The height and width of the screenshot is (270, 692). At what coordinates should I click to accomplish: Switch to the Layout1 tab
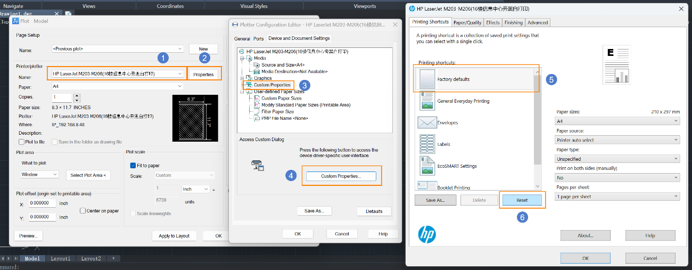(x=60, y=258)
